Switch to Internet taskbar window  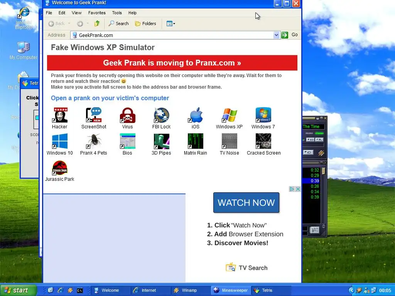tap(151, 291)
